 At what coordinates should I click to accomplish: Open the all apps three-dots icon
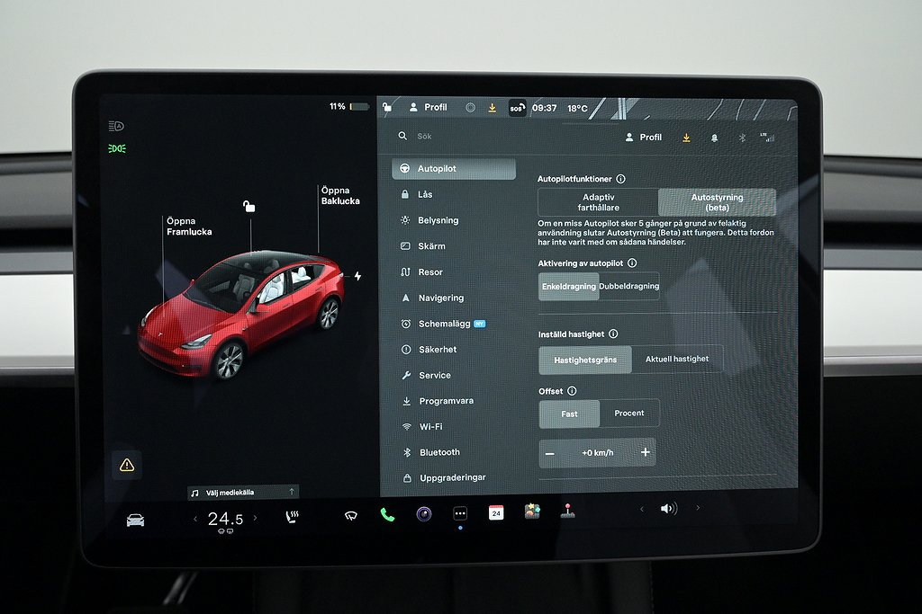click(x=460, y=513)
